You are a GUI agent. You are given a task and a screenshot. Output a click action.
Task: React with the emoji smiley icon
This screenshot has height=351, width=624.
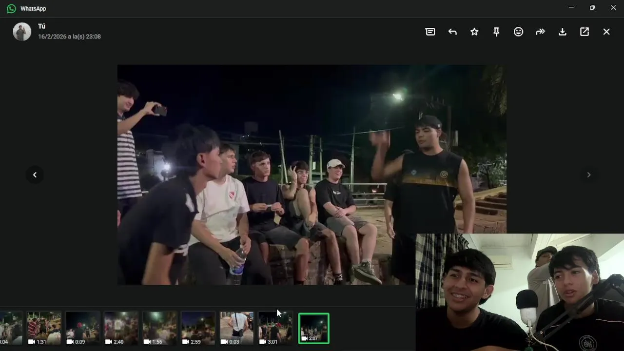pos(518,32)
